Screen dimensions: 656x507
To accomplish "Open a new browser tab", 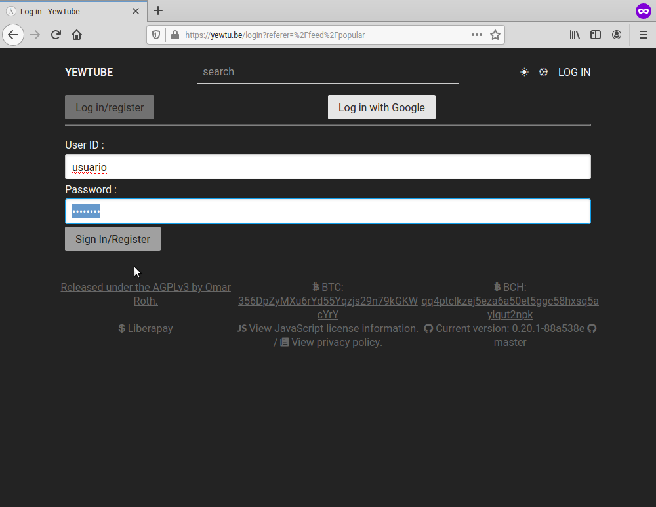I will pyautogui.click(x=157, y=11).
